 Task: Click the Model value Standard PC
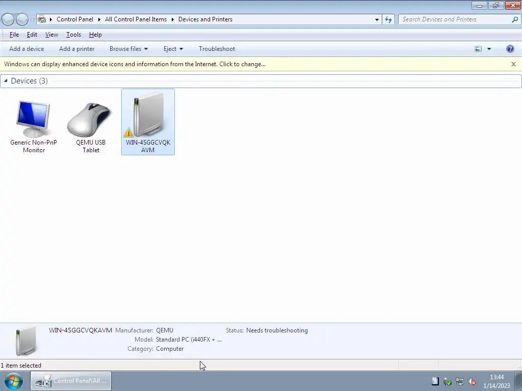(x=189, y=340)
